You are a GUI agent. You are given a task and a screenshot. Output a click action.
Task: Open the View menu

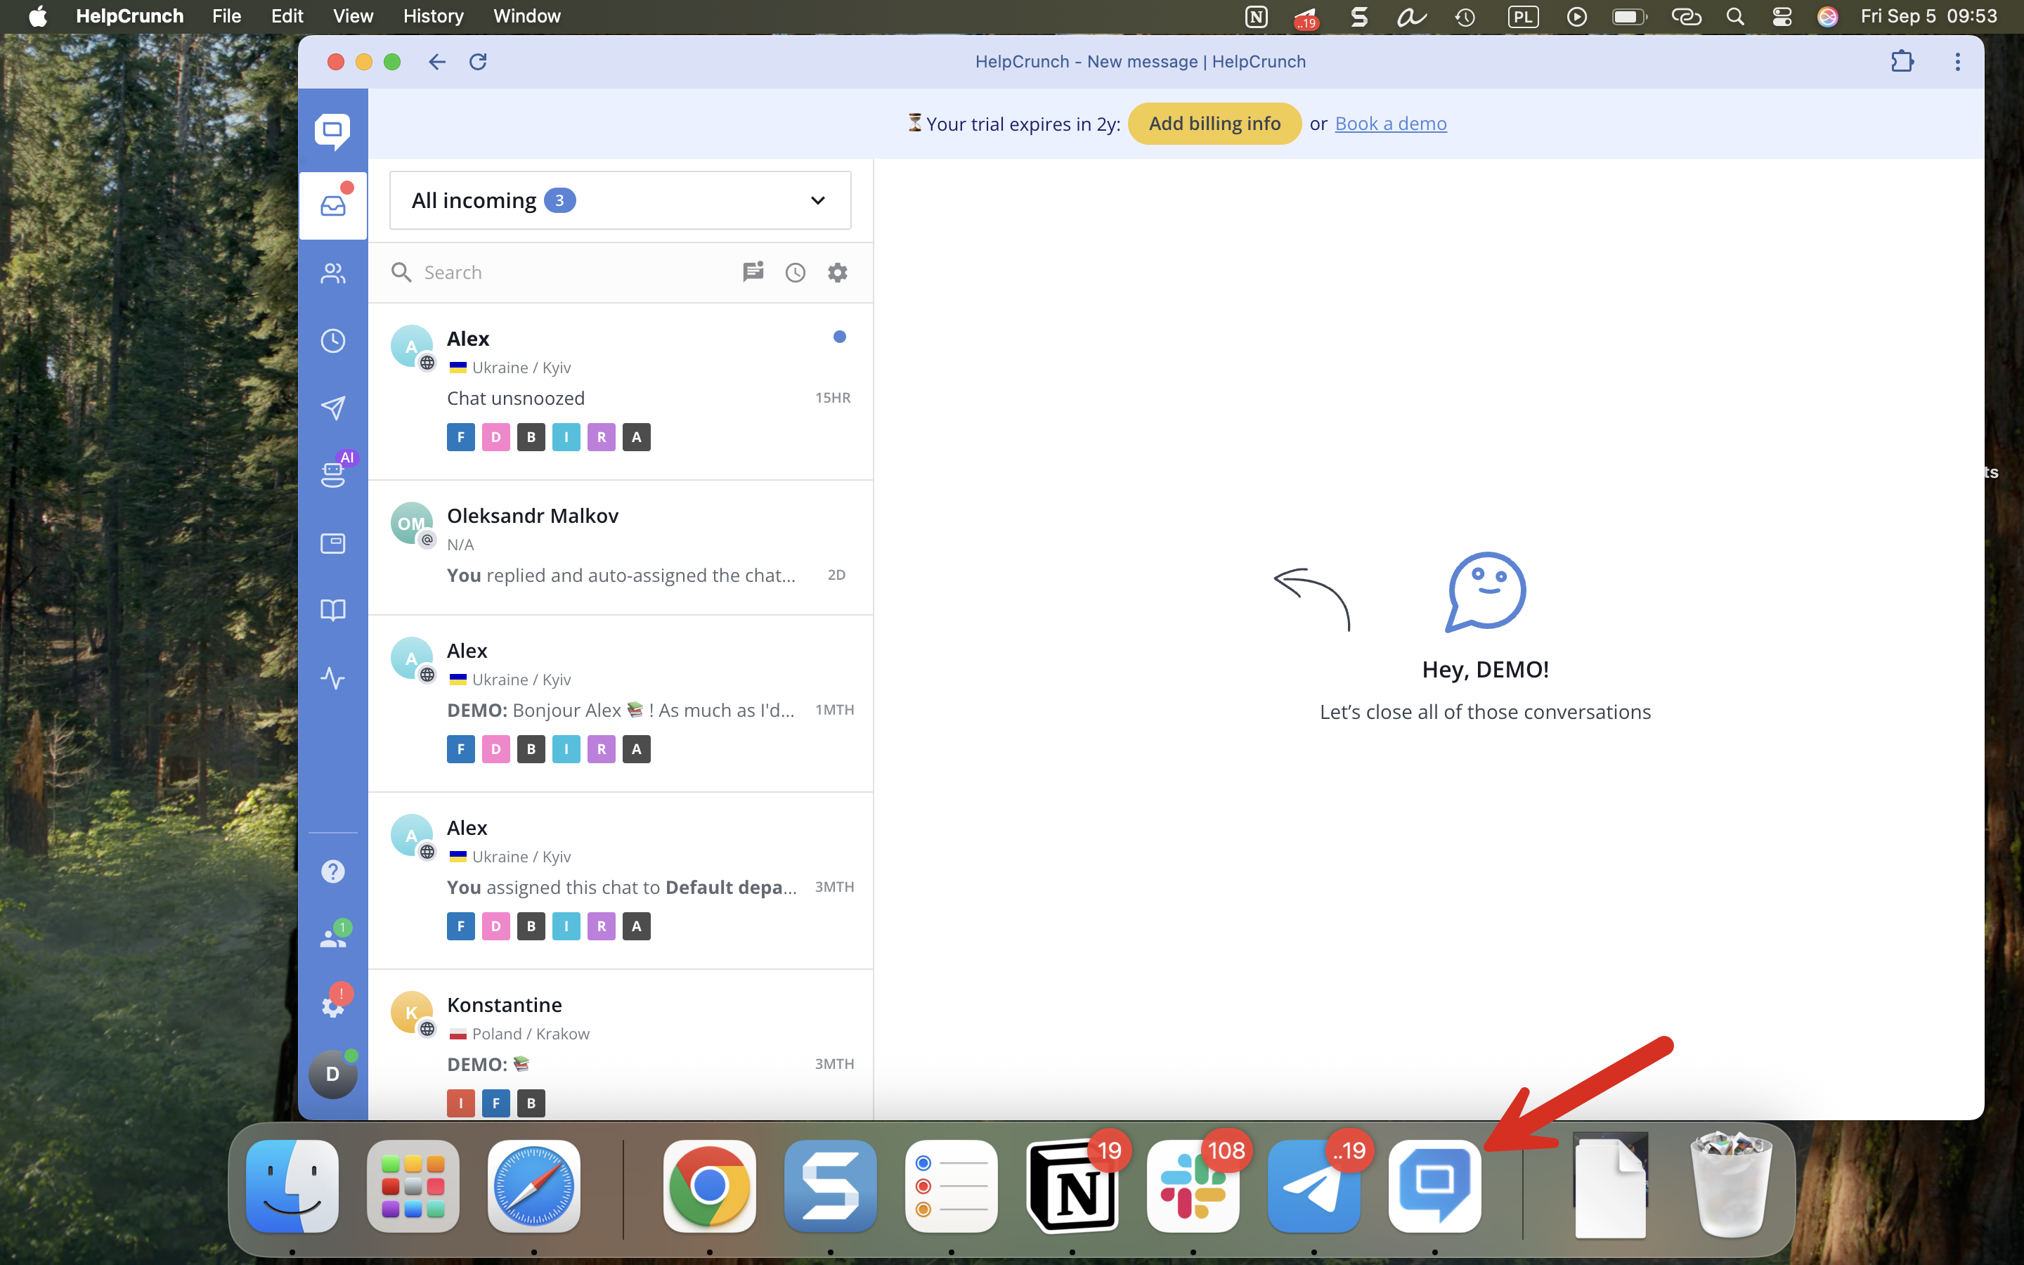click(353, 17)
